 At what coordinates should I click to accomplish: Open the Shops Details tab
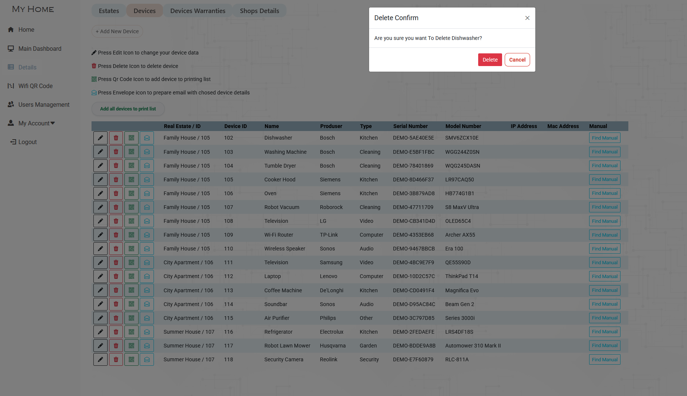coord(259,11)
